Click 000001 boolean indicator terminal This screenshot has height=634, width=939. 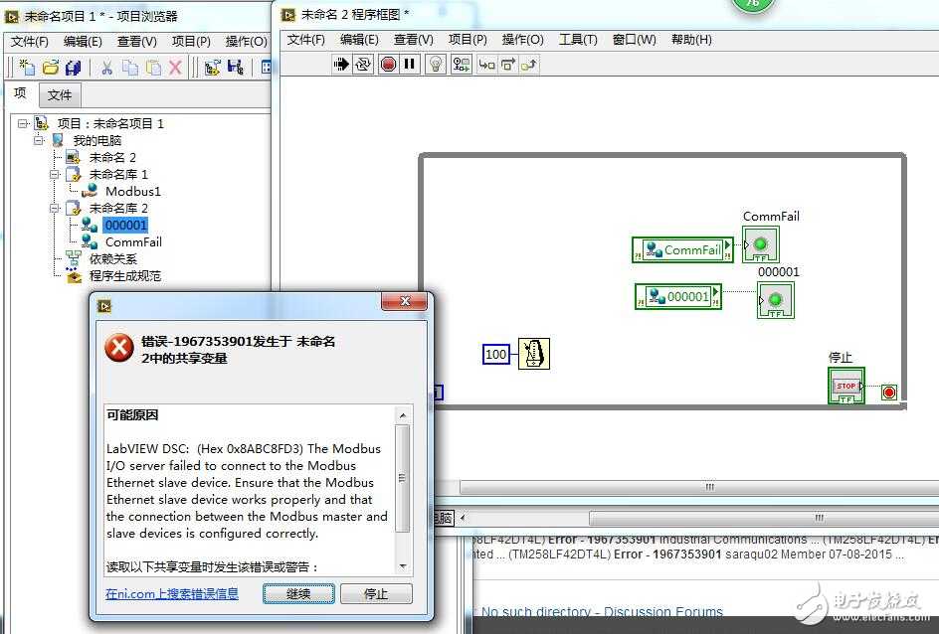776,300
